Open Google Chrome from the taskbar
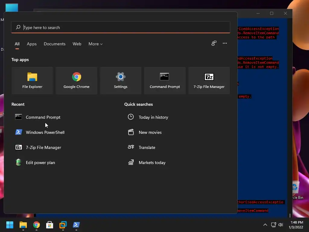Screen dimensions: 309x232 click(37, 225)
